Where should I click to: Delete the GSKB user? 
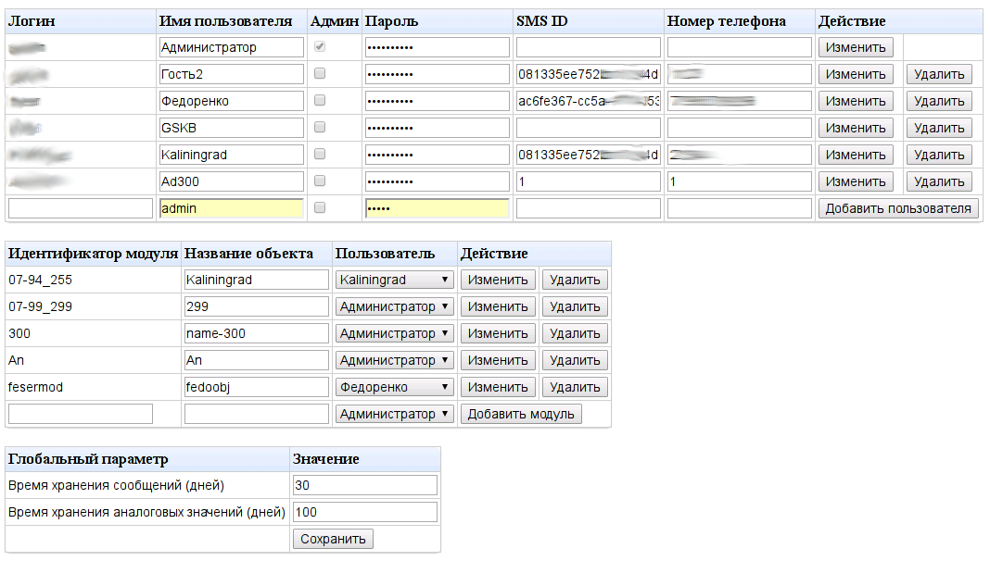[939, 128]
